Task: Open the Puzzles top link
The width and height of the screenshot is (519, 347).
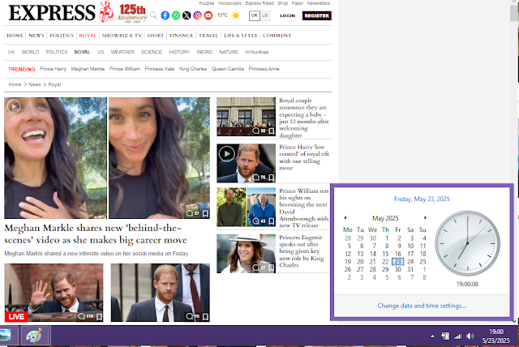Action: [207, 3]
